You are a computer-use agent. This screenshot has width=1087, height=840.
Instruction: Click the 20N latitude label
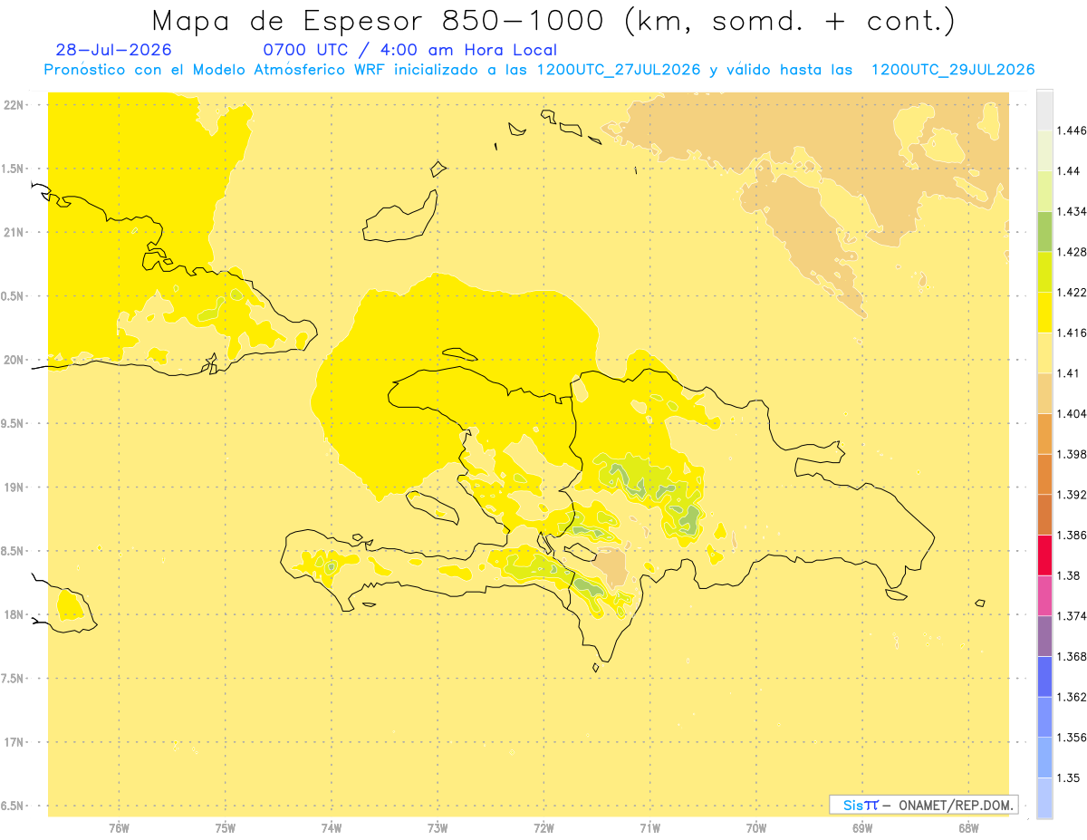(x=13, y=360)
